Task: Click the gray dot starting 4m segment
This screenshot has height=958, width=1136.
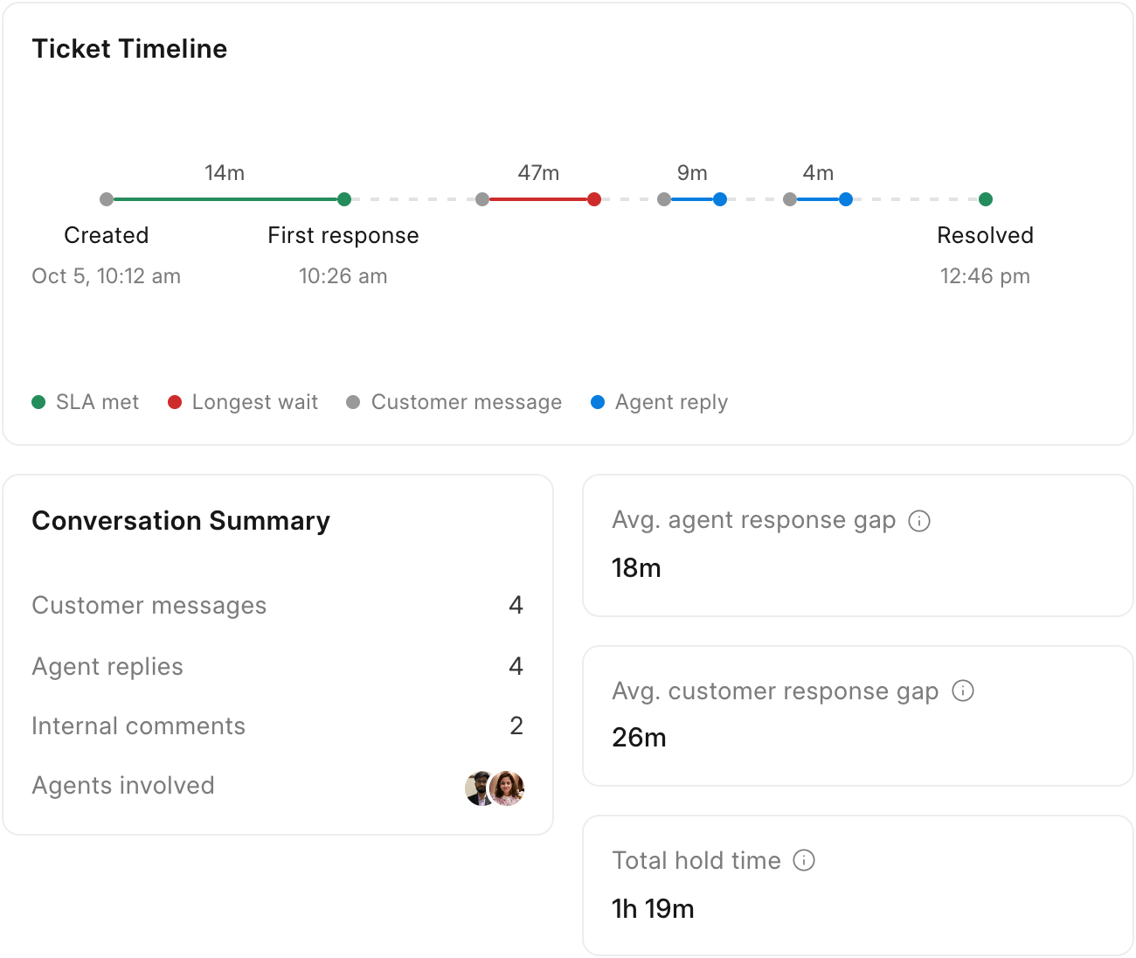Action: [790, 199]
